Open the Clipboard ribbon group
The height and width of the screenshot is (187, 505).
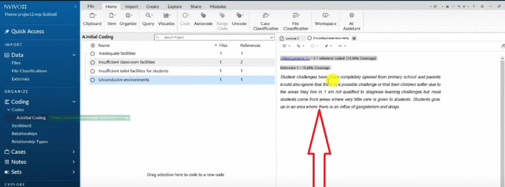[x=92, y=19]
